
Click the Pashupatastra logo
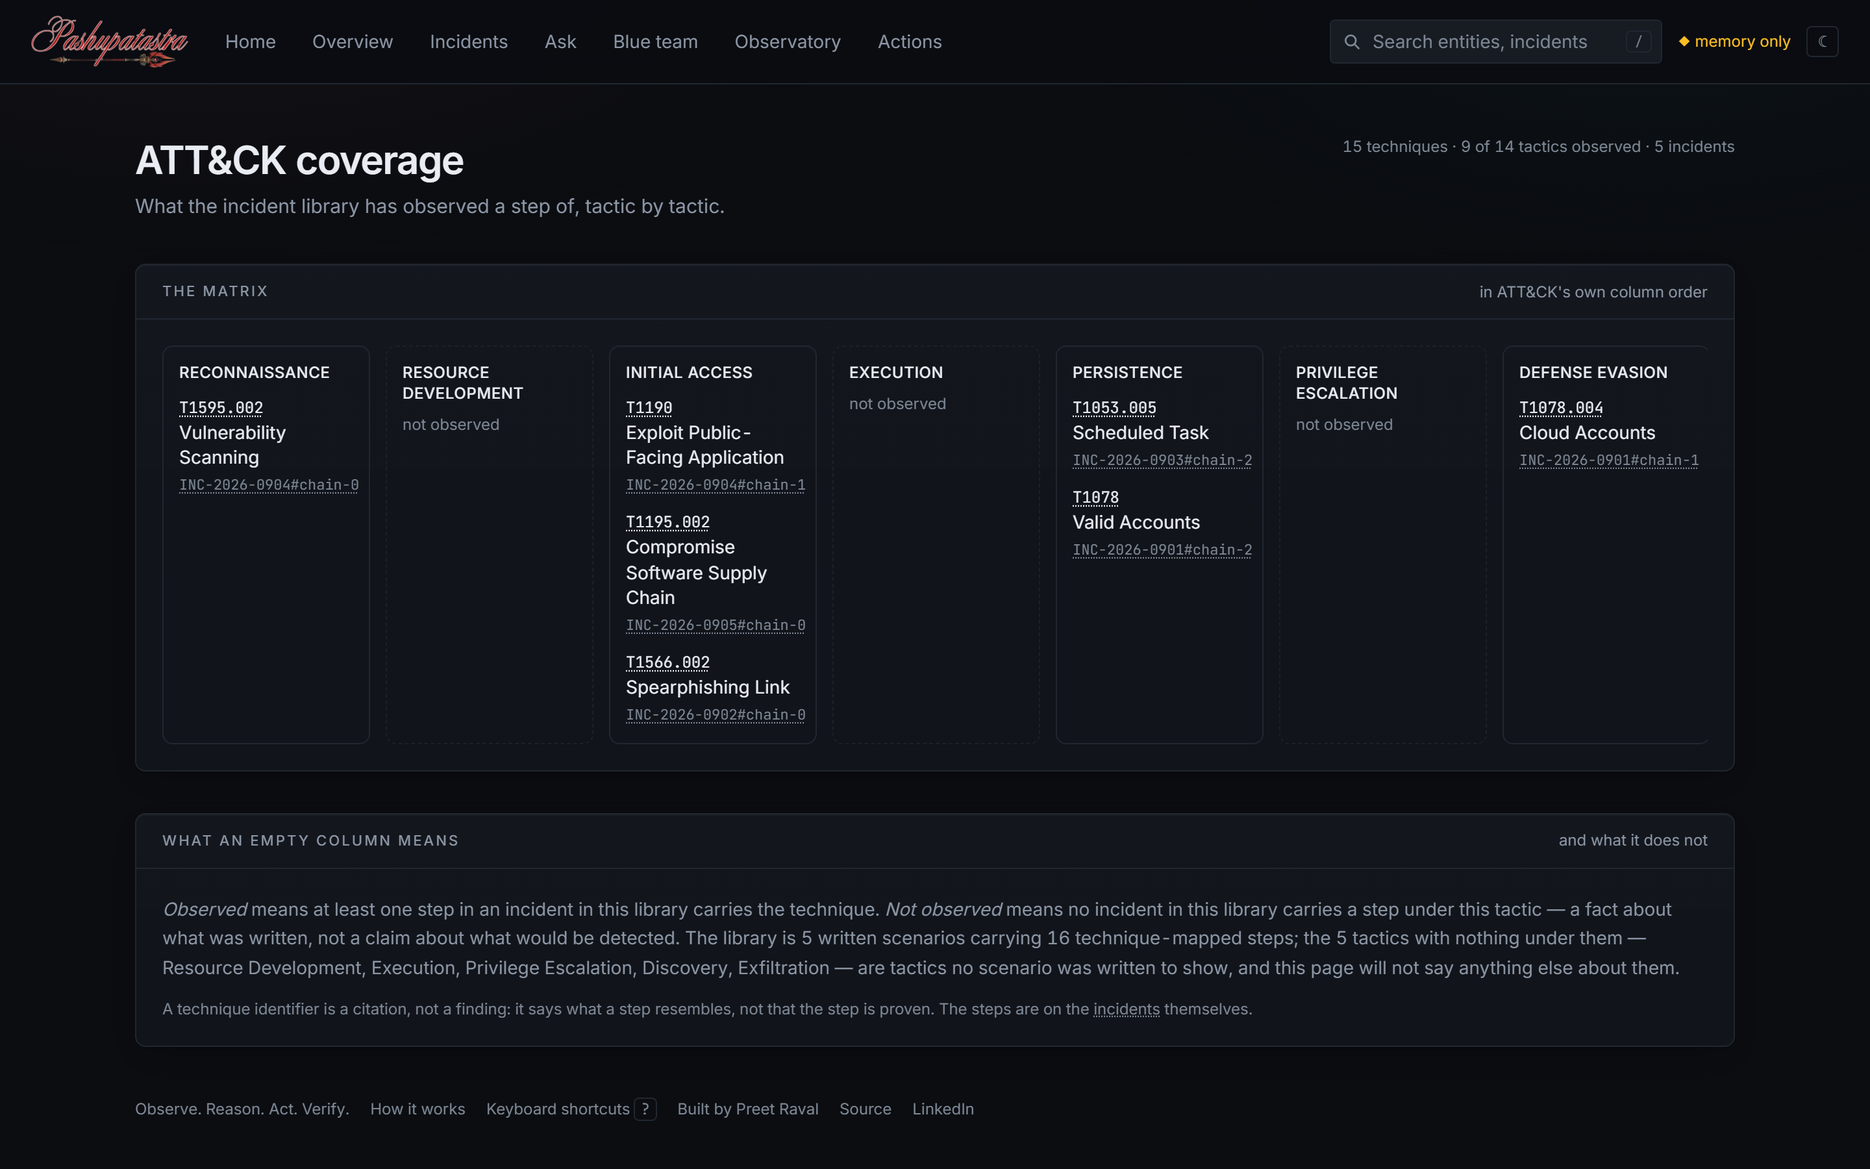pos(109,41)
